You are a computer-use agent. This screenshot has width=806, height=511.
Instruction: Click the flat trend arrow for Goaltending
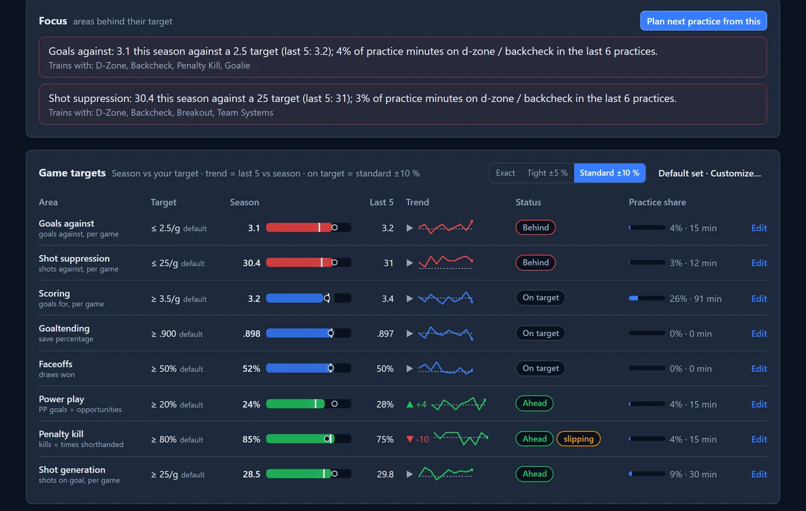(409, 334)
